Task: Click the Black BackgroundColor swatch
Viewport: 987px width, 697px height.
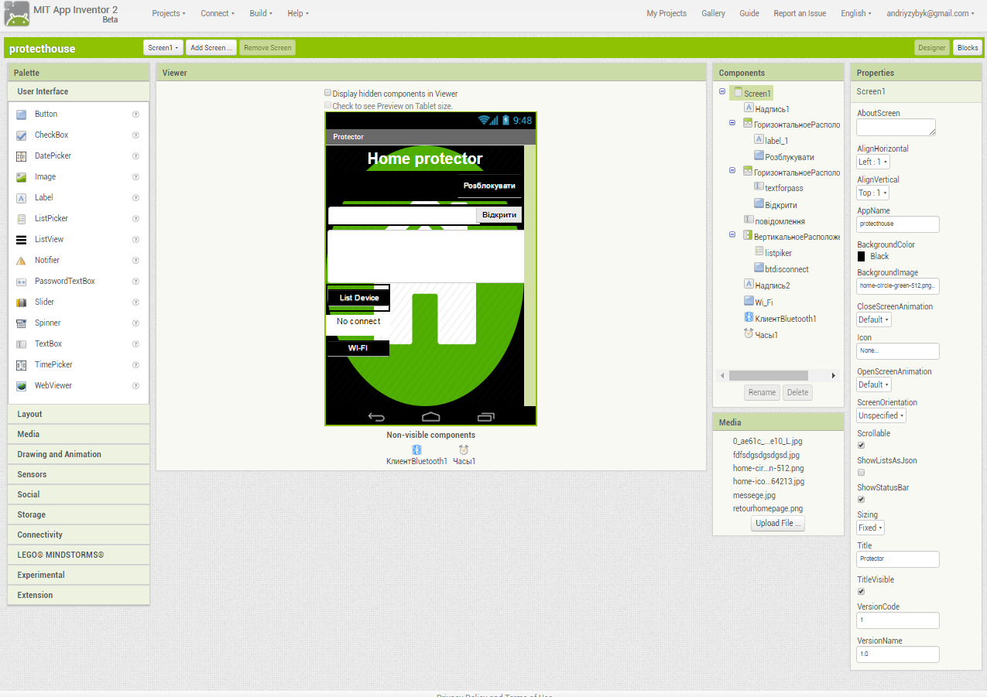Action: (x=862, y=256)
